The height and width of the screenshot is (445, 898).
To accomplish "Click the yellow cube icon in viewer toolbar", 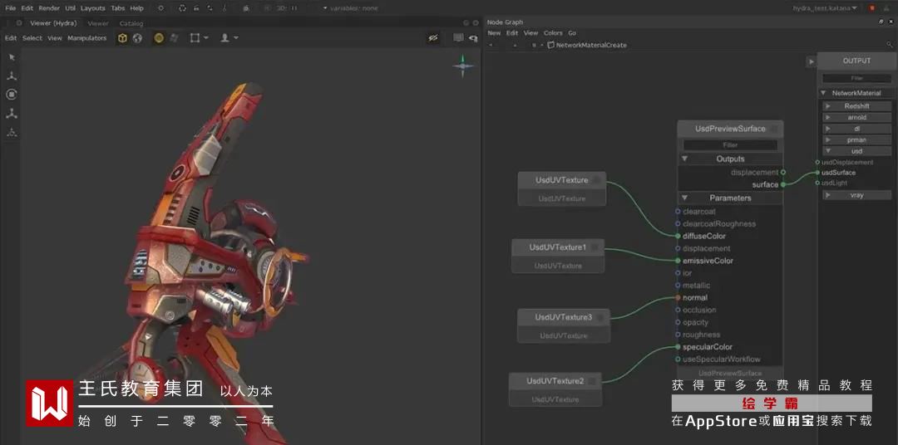I will coord(122,37).
